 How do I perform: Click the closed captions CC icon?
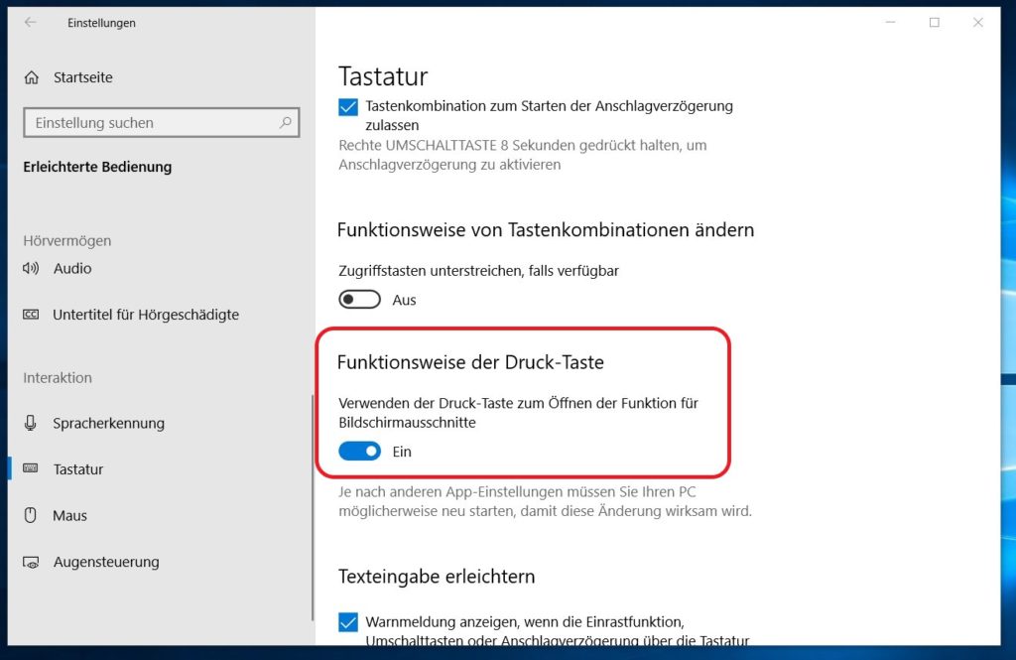31,315
